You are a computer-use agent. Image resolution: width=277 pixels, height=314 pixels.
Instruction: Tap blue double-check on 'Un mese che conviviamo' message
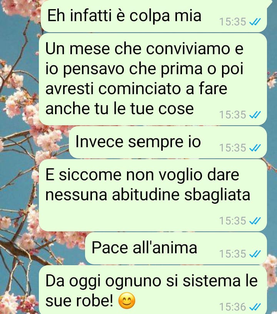click(255, 115)
